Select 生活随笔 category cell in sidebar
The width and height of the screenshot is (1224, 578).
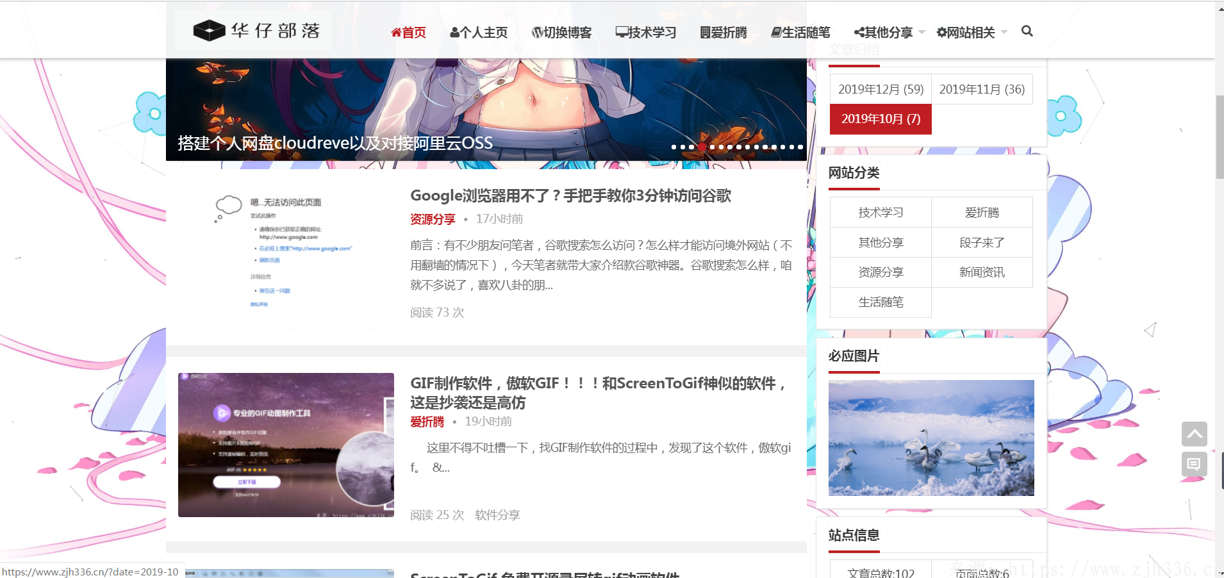[x=881, y=302]
